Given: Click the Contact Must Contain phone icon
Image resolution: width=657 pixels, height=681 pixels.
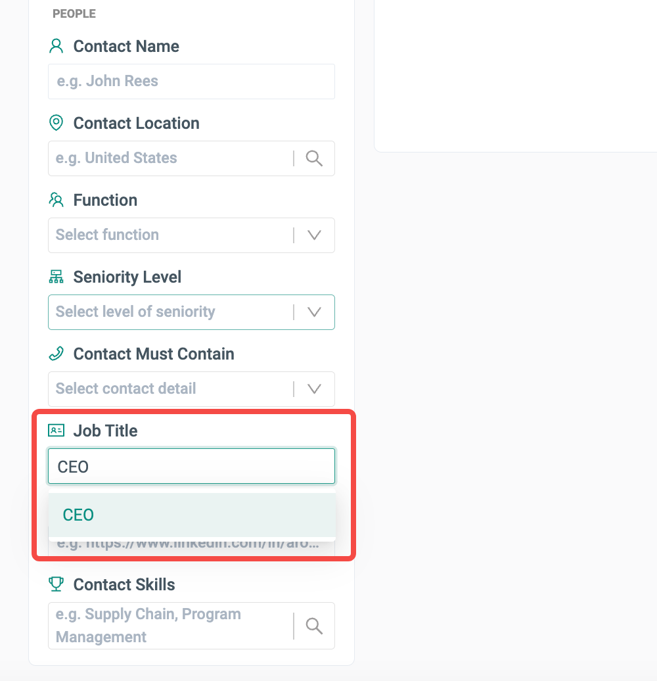Looking at the screenshot, I should [57, 354].
